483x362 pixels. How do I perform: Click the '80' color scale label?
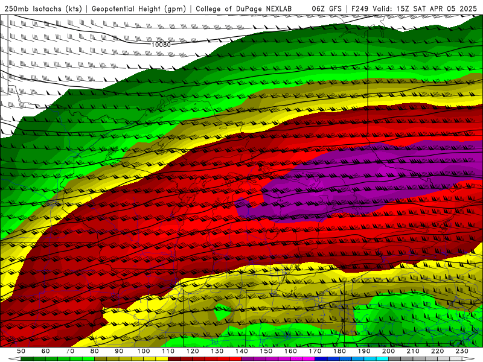tap(95, 351)
